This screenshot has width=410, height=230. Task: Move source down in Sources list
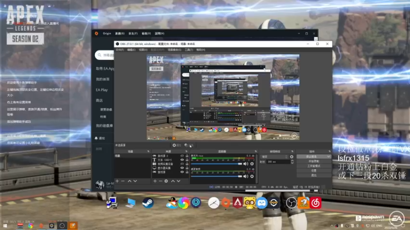pos(178,181)
